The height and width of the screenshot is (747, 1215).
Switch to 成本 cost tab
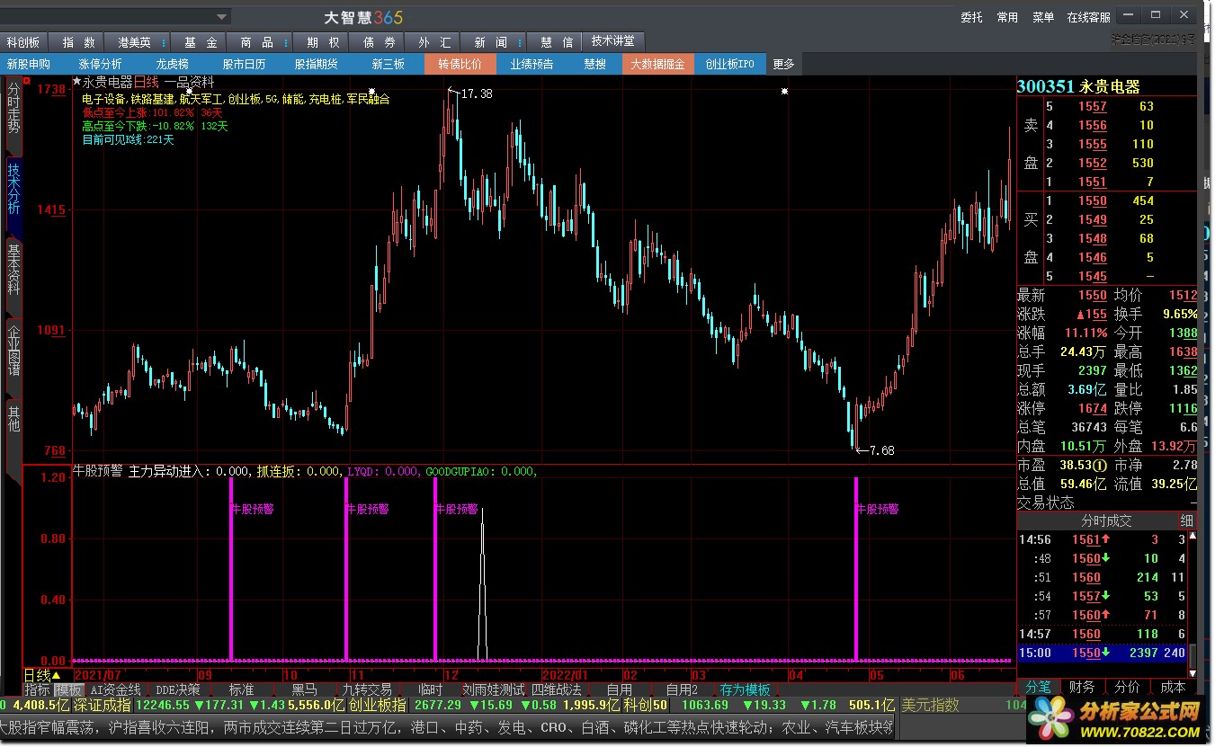click(1173, 687)
